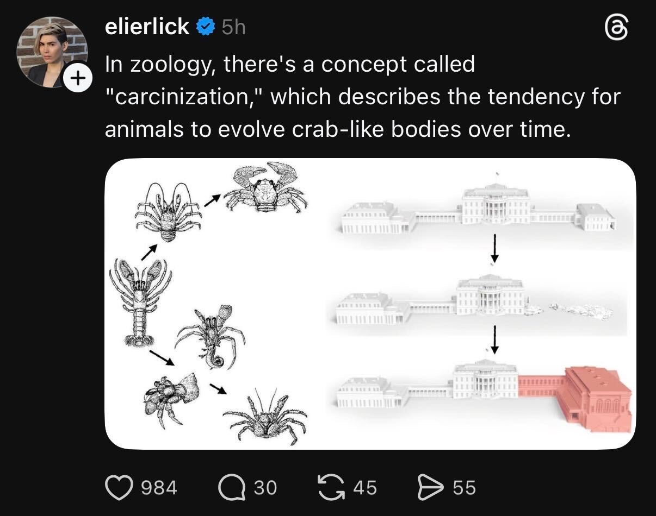Follow elierlick with the plus button
The width and height of the screenshot is (656, 516).
77,80
